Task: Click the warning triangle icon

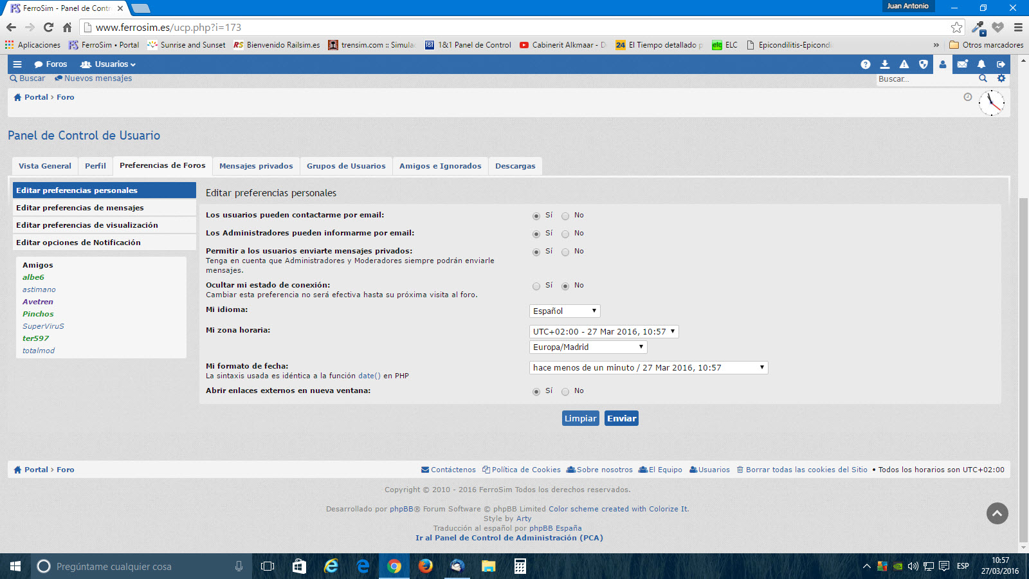Action: (x=904, y=64)
